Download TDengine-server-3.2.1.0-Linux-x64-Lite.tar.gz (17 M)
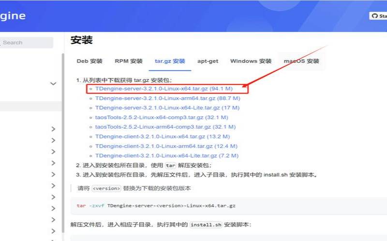This screenshot has width=387, height=241. tap(167, 107)
